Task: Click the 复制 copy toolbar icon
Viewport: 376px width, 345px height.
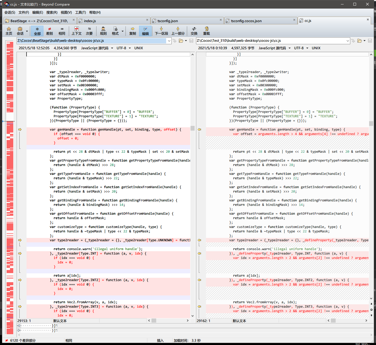Action: (133, 31)
